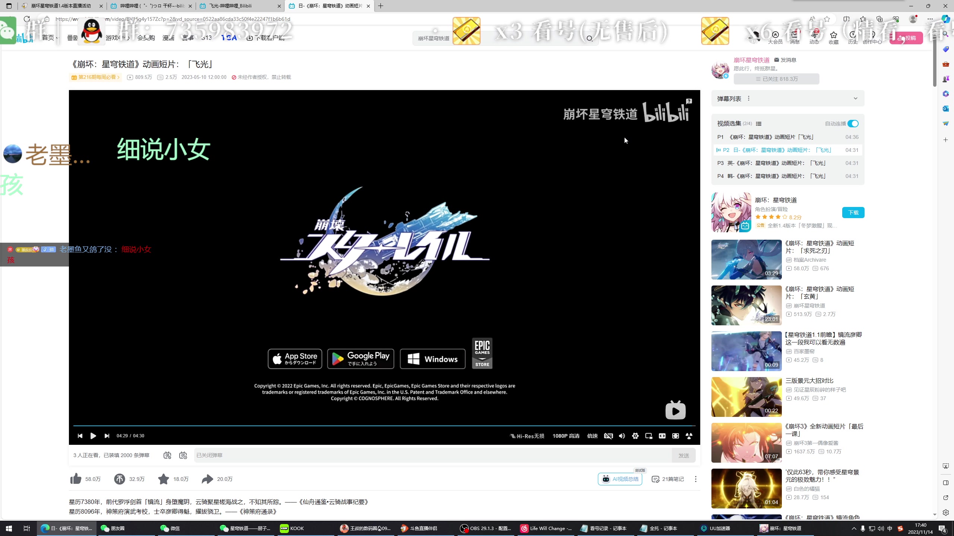Select P4 韩- episode
The width and height of the screenshot is (954, 536).
pos(787,176)
